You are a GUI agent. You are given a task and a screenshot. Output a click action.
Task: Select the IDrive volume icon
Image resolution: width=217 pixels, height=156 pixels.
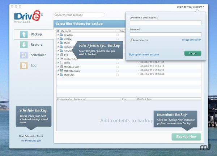tap(62, 63)
